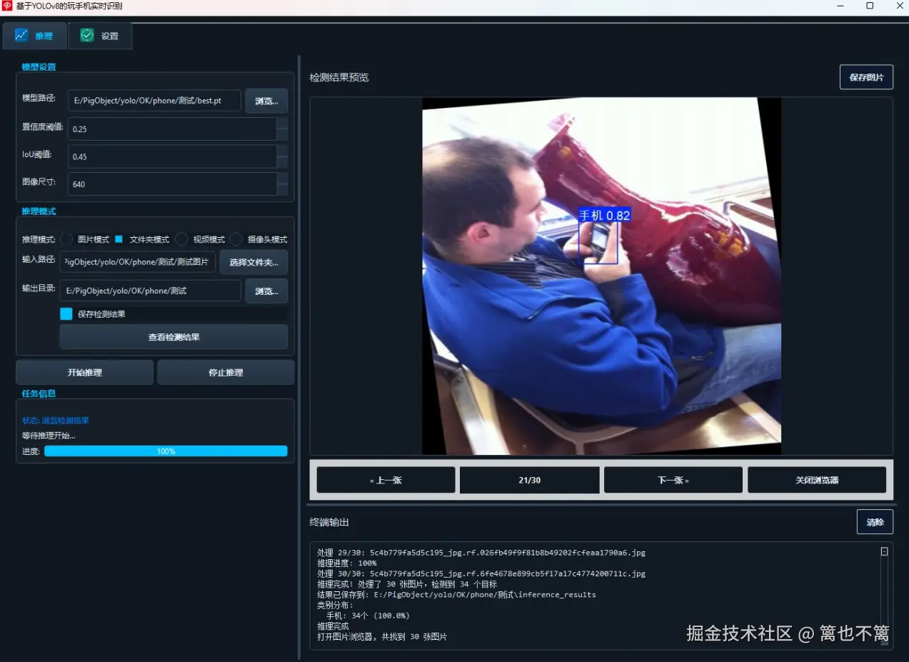Click 选择文件夹 to pick an input folder

(x=253, y=262)
